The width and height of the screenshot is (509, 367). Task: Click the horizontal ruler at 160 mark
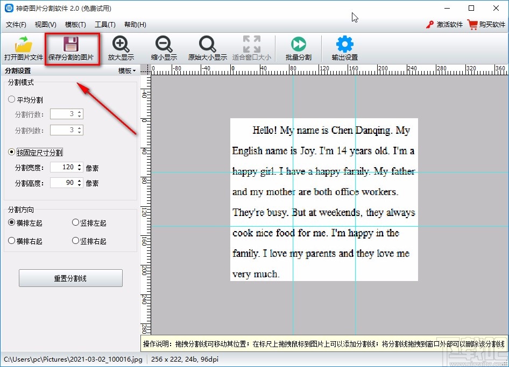coord(353,69)
